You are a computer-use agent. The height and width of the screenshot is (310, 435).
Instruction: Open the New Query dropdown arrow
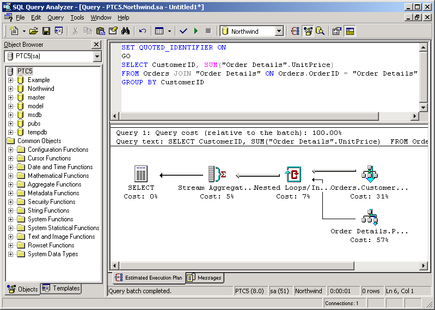[24, 32]
